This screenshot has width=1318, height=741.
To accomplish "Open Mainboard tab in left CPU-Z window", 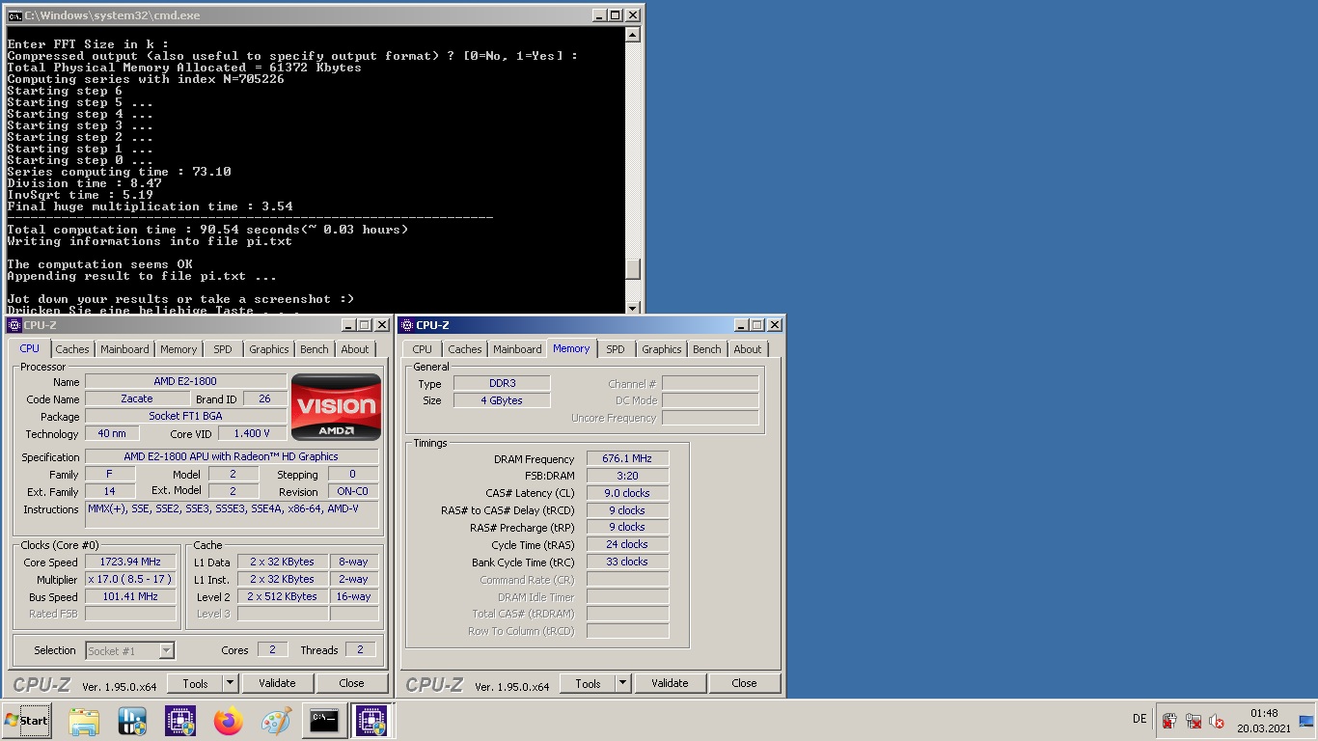I will pyautogui.click(x=125, y=349).
